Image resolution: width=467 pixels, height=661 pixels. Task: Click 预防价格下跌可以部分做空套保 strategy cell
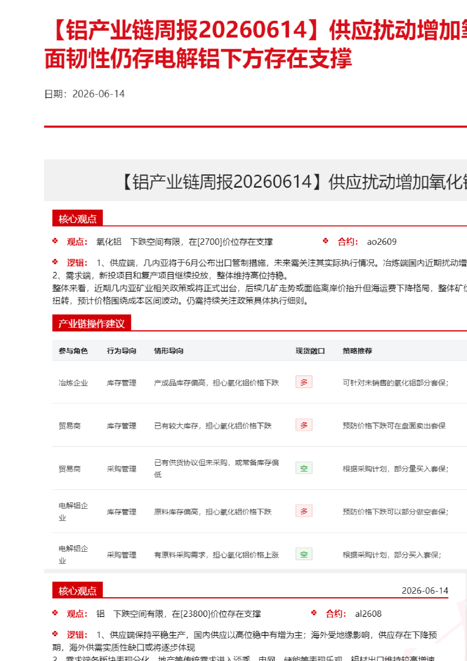(395, 511)
